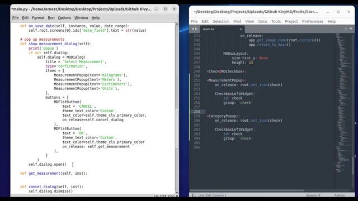Open Sublime Text's Help menu
Image resolution: width=358 pixels, height=201 pixels.
[332, 21]
